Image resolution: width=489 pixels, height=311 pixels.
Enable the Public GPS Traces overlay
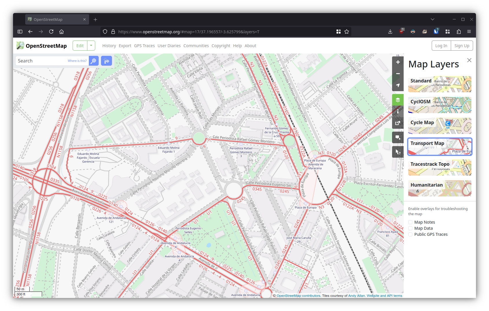pyautogui.click(x=410, y=234)
